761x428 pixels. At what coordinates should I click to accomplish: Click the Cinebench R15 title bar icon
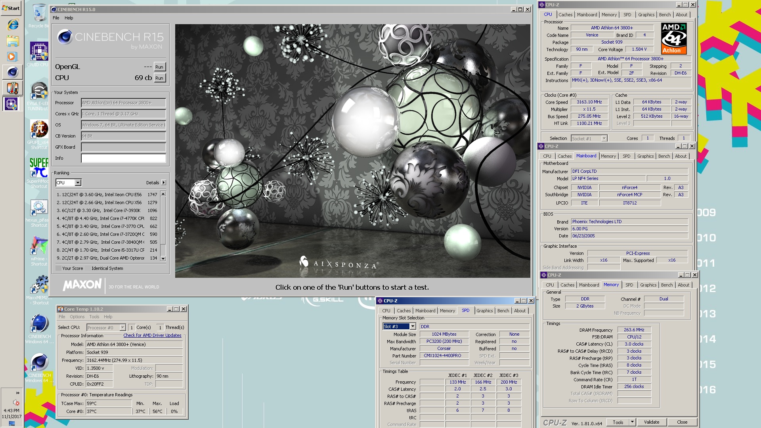pyautogui.click(x=54, y=9)
